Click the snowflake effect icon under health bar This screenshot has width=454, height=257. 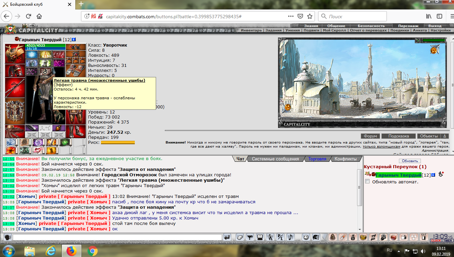pyautogui.click(x=32, y=54)
